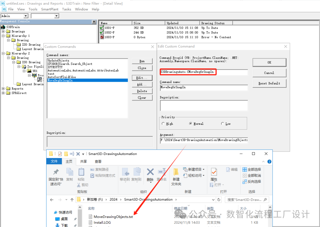
Task: Click Copy path (复制路径) in ribbon
Action: 99,170
